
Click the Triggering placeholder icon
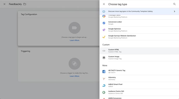pos(74,64)
